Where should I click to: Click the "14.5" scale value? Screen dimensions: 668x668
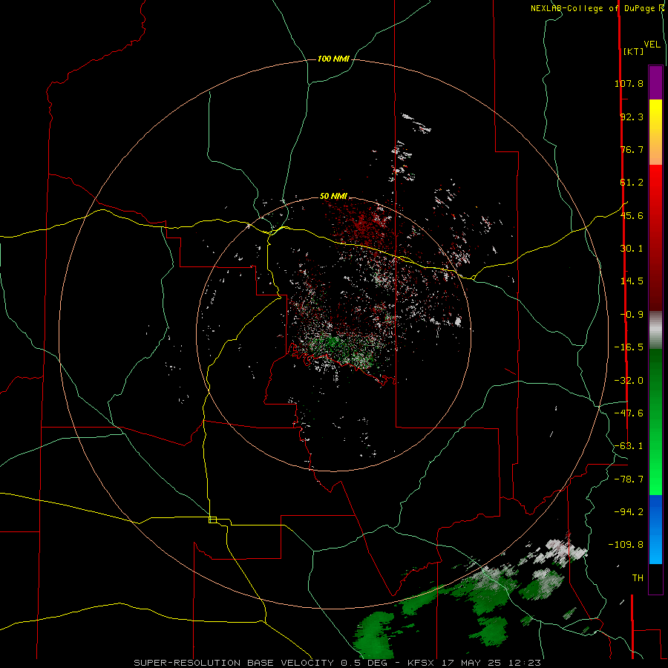(632, 281)
